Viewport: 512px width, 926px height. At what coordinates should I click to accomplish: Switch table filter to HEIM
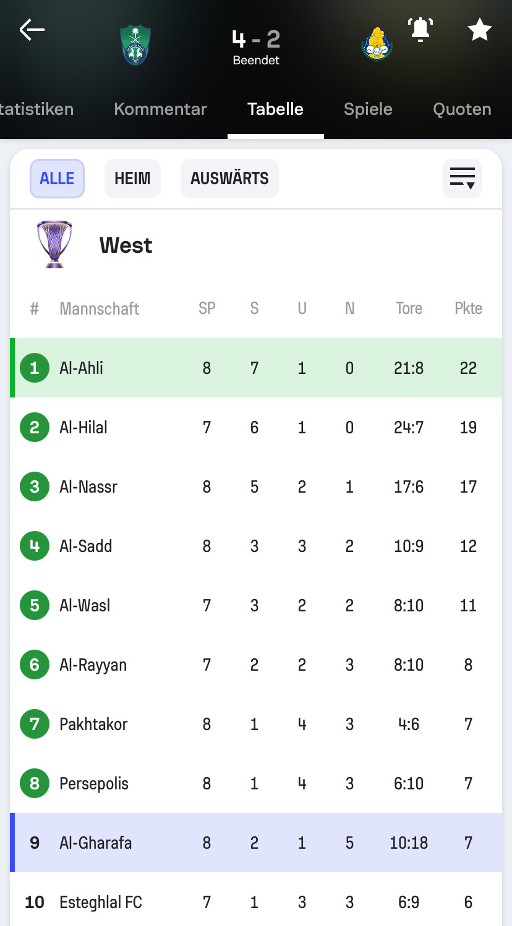132,179
